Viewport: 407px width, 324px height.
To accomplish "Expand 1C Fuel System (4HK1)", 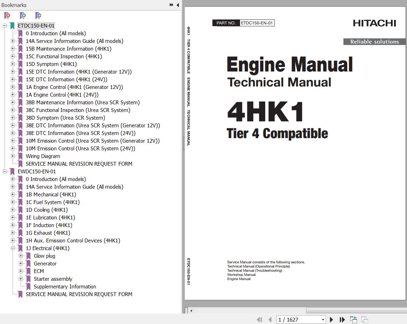I will point(13,202).
